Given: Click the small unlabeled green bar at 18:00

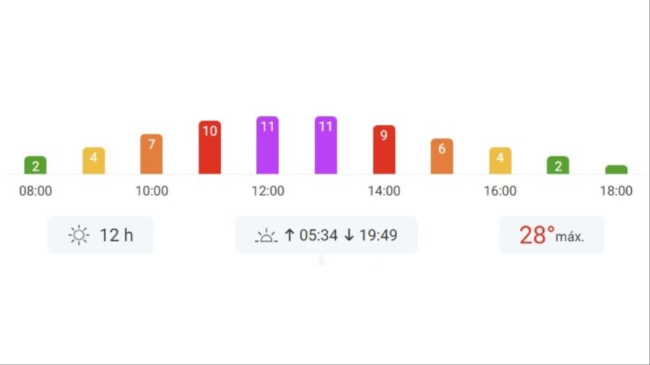Looking at the screenshot, I should coord(616,170).
